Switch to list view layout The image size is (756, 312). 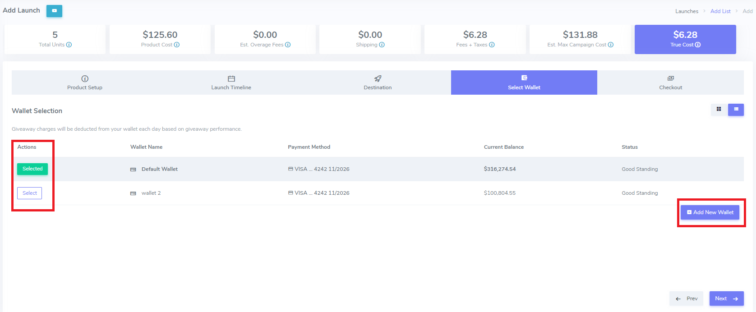(736, 109)
